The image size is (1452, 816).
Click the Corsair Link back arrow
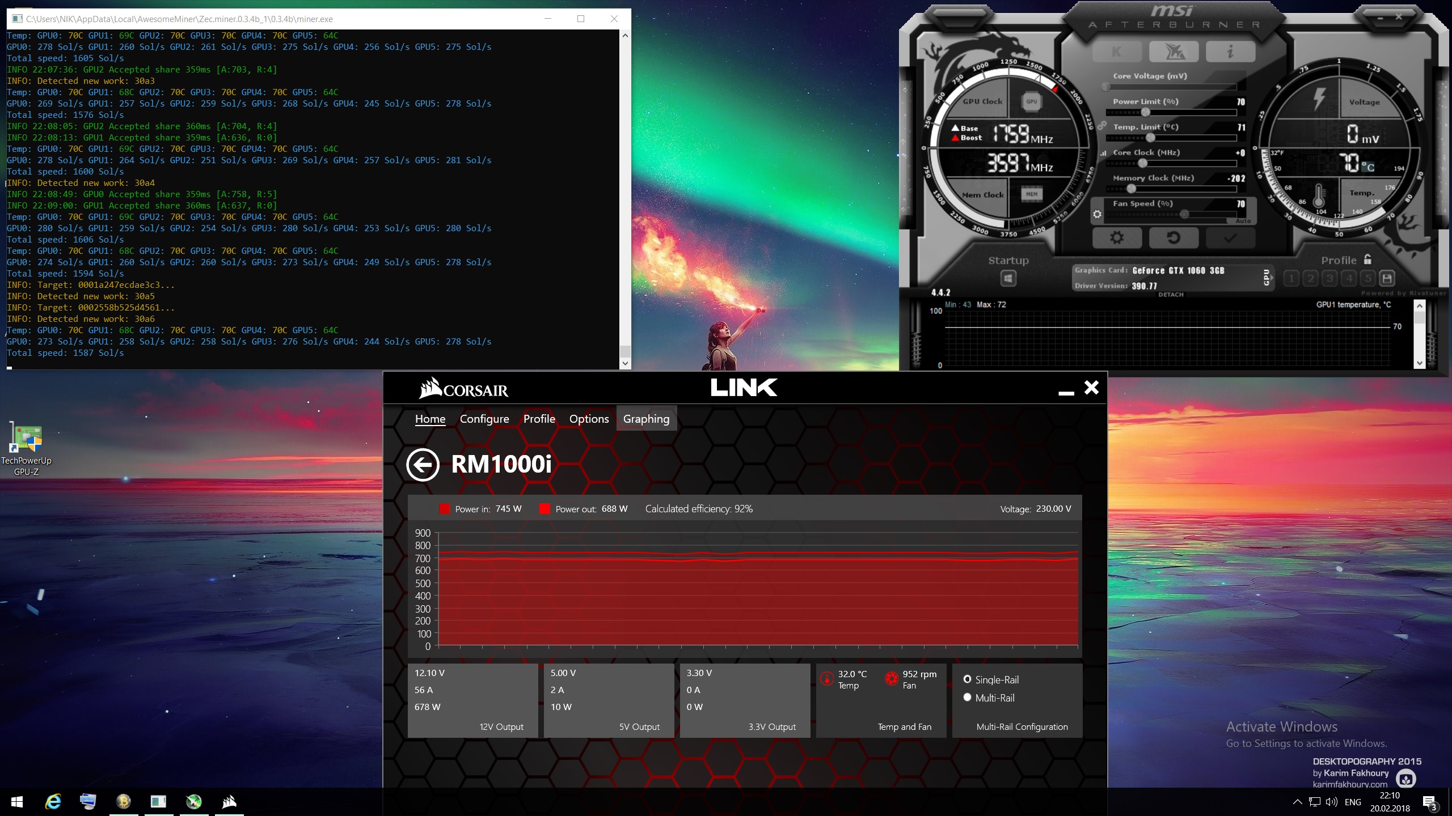tap(423, 465)
